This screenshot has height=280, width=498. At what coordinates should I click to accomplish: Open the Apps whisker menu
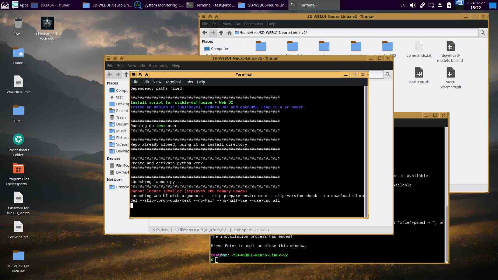(20, 5)
